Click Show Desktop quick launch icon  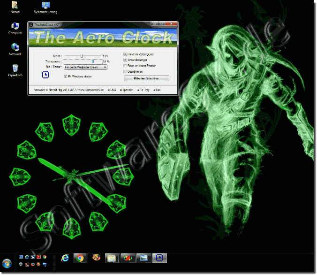[21, 257]
